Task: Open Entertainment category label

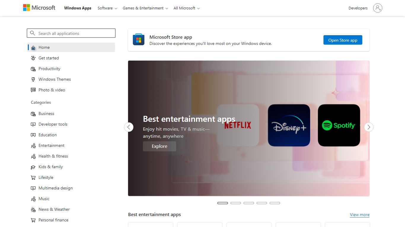Action: tap(51, 145)
